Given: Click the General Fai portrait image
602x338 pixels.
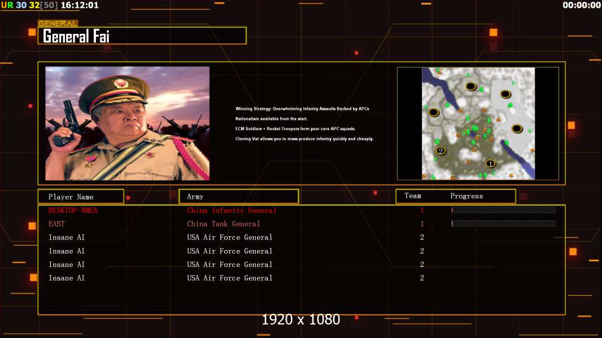Looking at the screenshot, I should pyautogui.click(x=128, y=123).
